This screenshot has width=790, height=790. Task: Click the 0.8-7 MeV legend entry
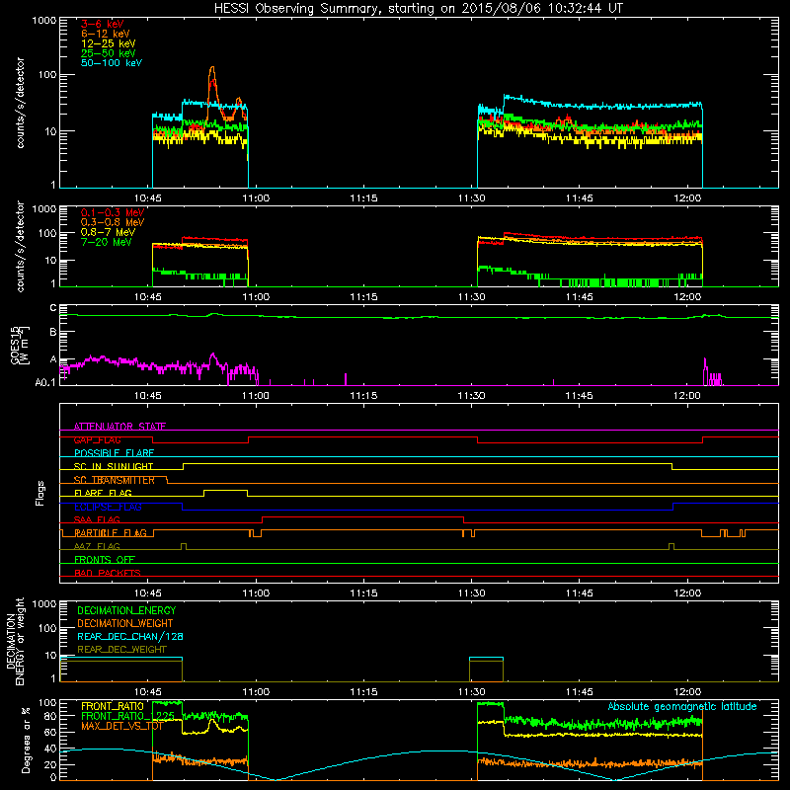point(108,232)
